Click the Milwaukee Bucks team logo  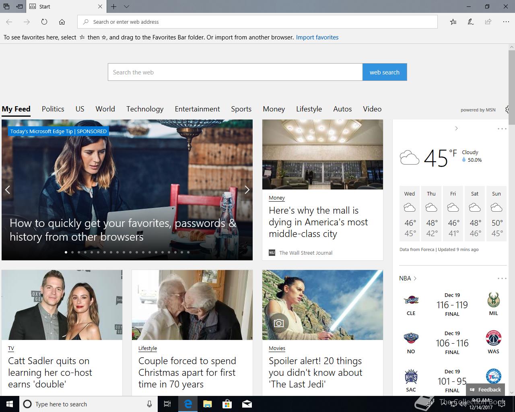pos(493,300)
